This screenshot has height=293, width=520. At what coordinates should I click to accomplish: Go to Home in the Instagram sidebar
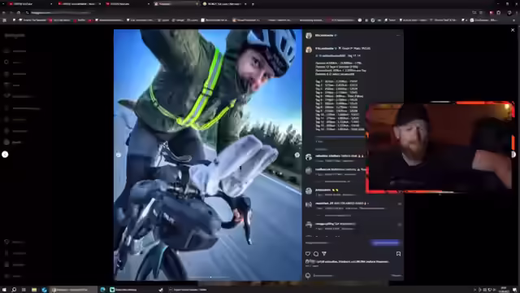pos(6,50)
